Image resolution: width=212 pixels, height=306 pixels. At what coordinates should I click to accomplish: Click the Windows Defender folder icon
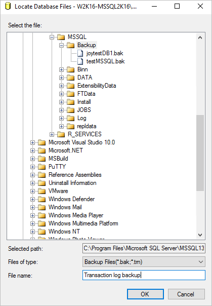click(x=41, y=199)
